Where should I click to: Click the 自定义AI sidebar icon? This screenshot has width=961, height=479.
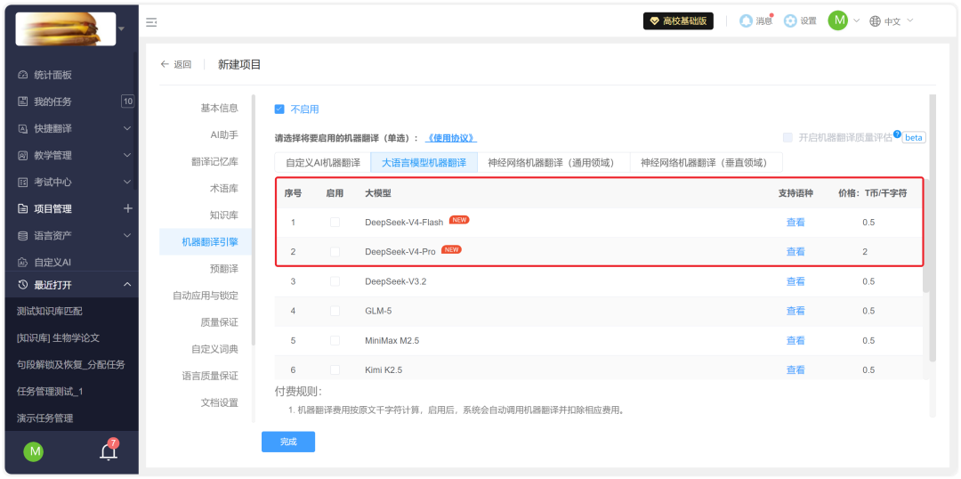[22, 262]
